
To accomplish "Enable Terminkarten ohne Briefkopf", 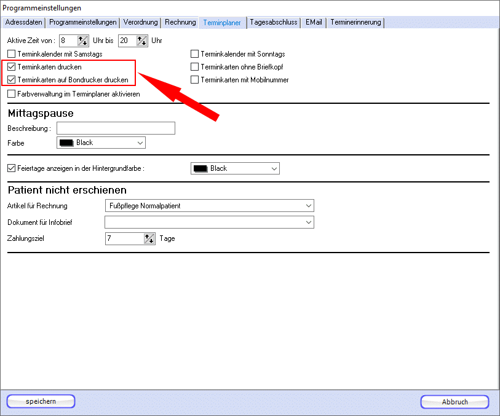I will (195, 67).
